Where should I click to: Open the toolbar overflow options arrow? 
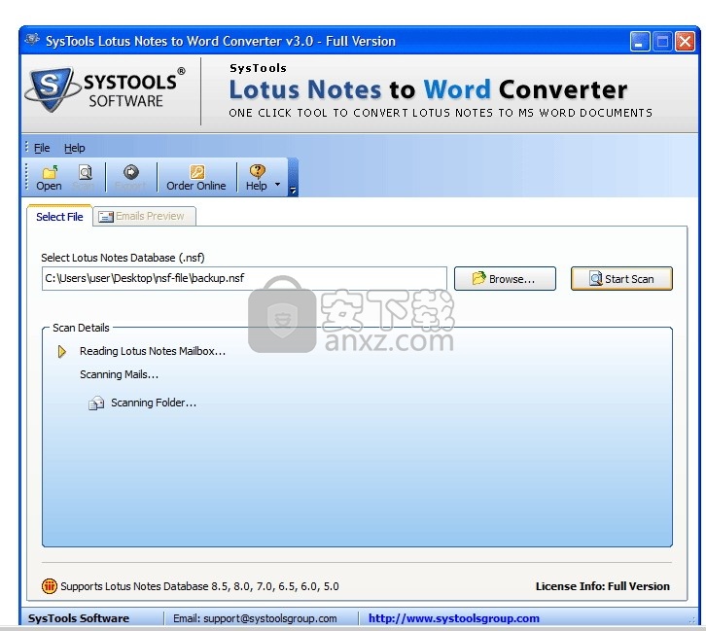tap(293, 191)
